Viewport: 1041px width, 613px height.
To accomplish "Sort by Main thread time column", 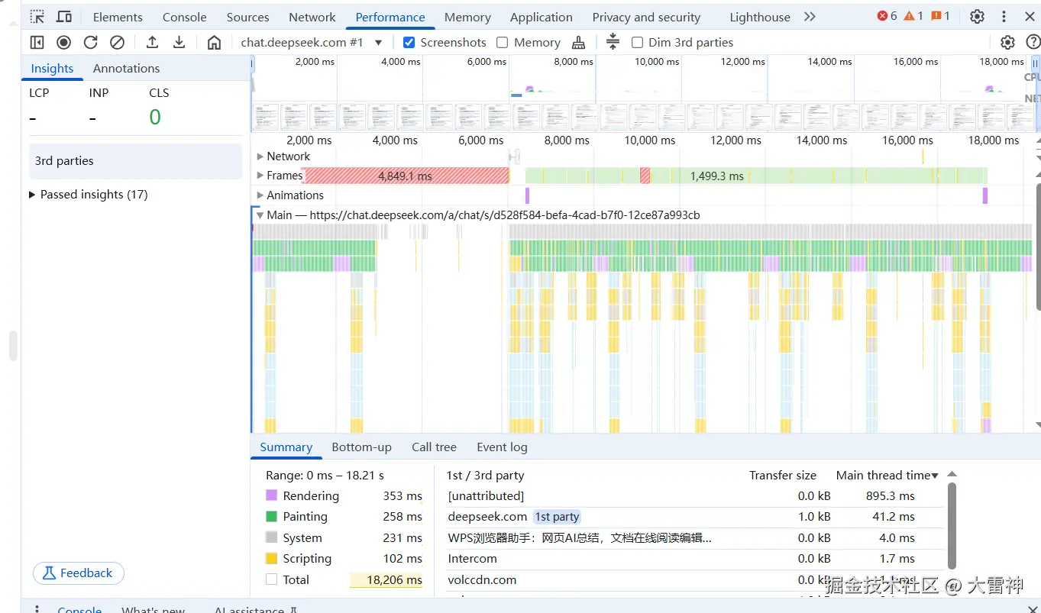I will click(x=887, y=475).
